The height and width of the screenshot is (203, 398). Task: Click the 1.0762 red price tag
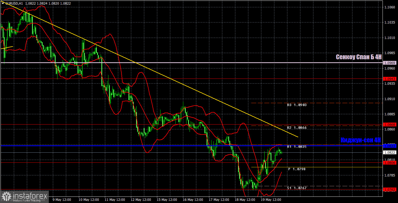pos(390,189)
